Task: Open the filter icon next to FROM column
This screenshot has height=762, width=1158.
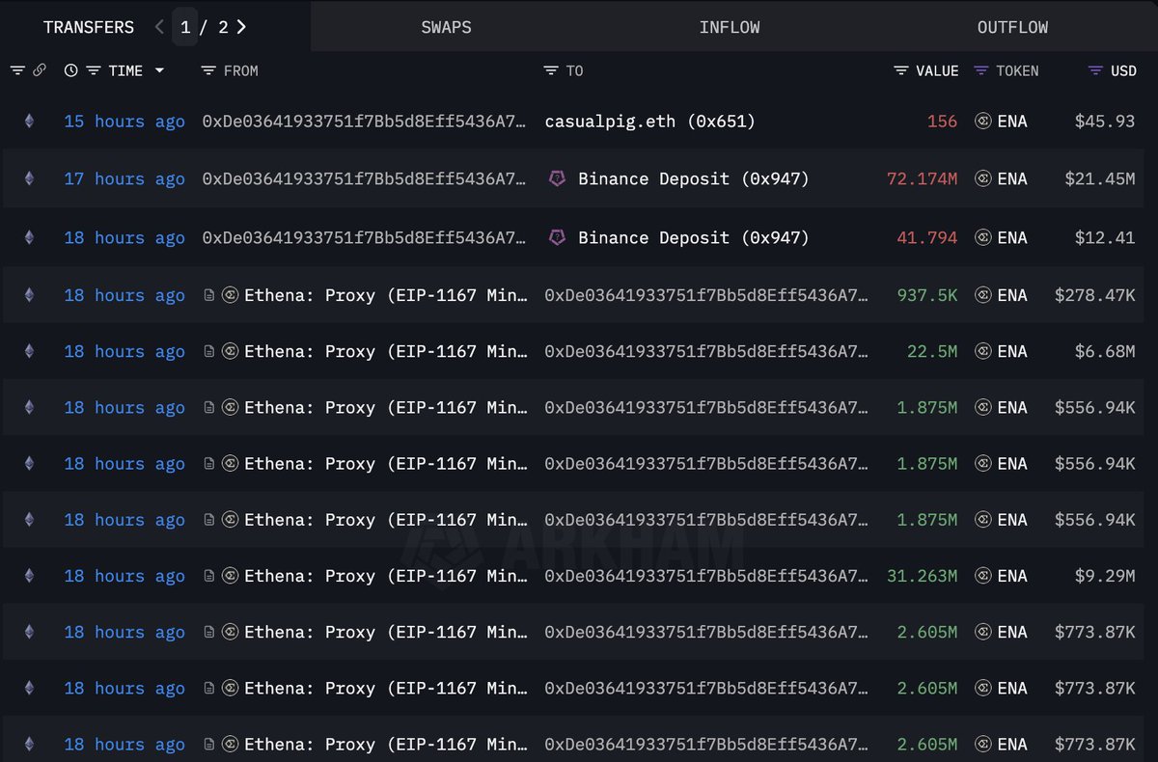Action: [207, 70]
